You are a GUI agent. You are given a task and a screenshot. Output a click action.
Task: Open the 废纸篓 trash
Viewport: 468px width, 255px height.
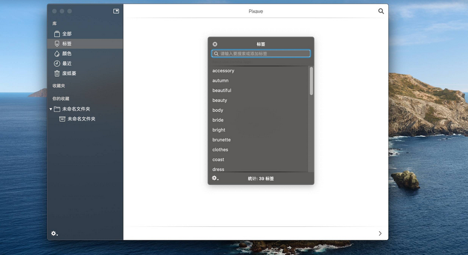69,73
